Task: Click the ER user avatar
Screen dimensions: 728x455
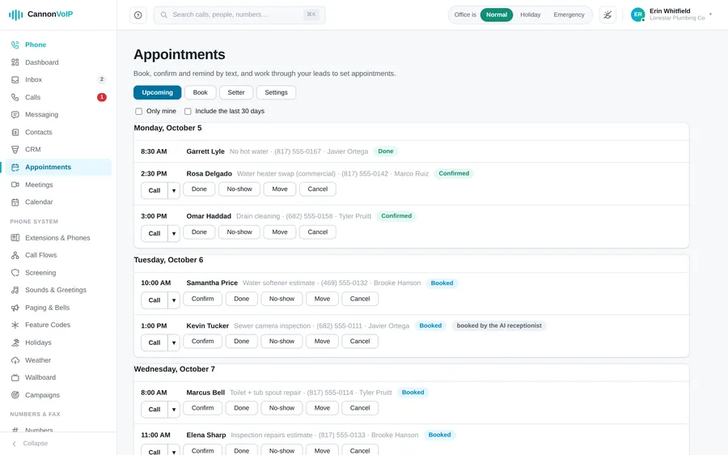Action: coord(638,15)
